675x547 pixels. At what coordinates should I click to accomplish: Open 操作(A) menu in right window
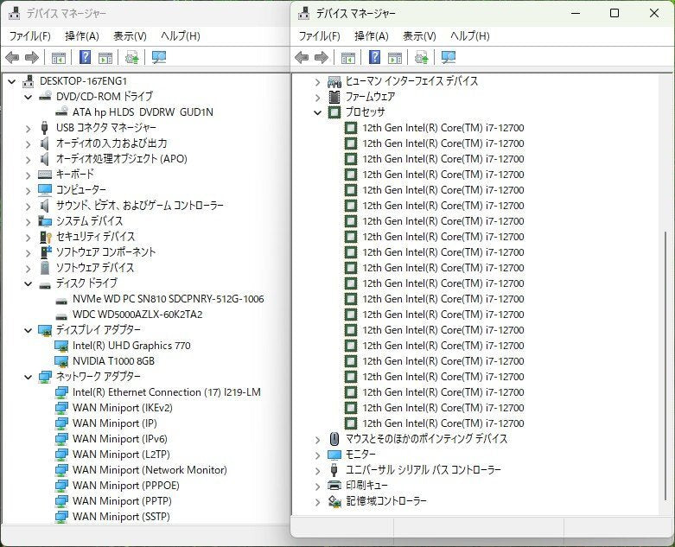(x=371, y=35)
